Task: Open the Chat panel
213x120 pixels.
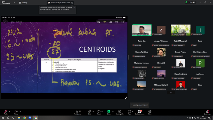Action: tap(90, 112)
